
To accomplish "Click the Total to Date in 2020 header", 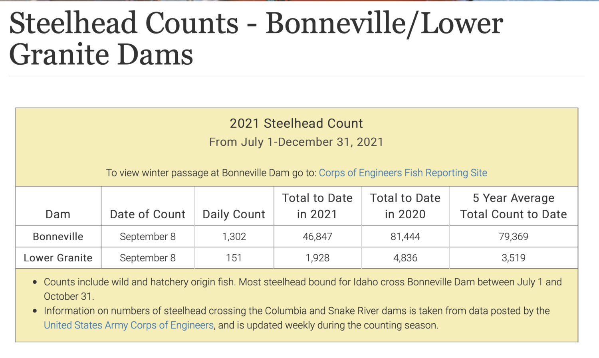I will click(405, 206).
